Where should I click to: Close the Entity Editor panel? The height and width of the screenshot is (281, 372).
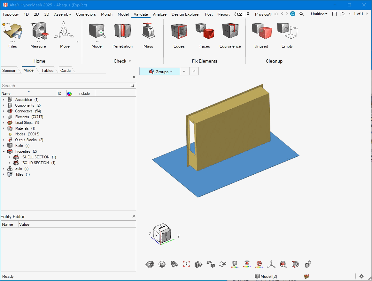(134, 216)
